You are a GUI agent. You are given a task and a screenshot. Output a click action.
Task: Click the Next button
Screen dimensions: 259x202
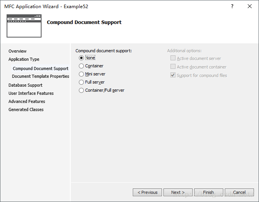point(178,192)
